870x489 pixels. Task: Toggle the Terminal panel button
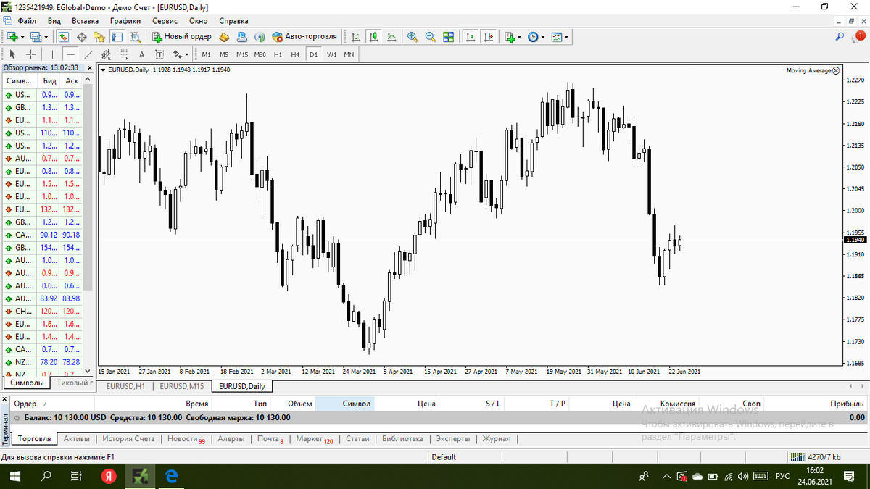coord(117,36)
